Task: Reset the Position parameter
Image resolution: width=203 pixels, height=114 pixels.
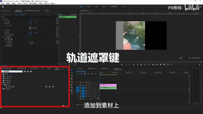Action: coord(57,21)
